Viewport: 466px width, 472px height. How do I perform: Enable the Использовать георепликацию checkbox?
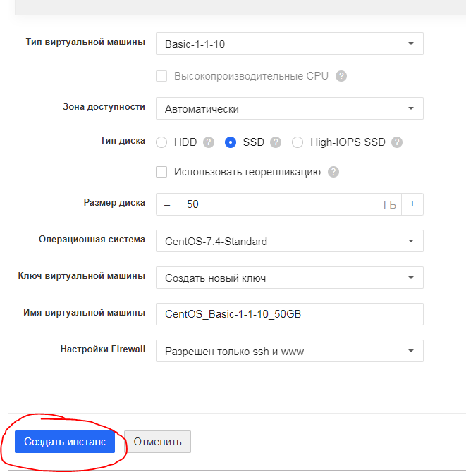click(x=161, y=172)
